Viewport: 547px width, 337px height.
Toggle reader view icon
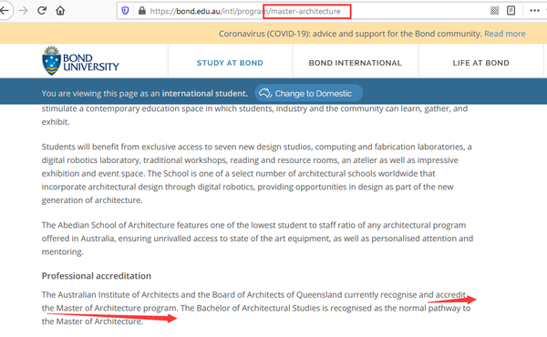click(511, 11)
